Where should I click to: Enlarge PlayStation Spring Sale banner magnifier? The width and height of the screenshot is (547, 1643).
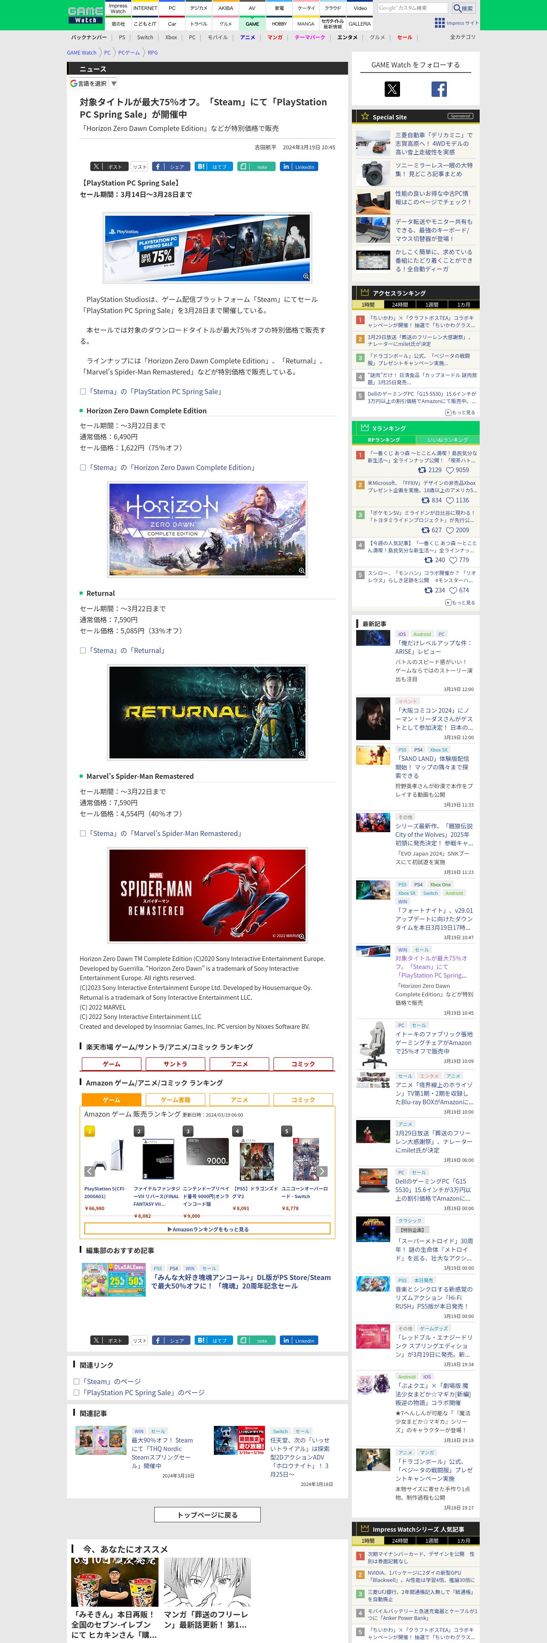coord(305,276)
